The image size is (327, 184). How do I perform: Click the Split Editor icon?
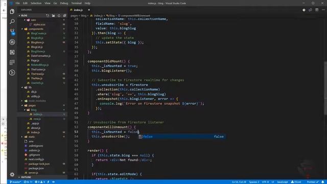(317, 10)
